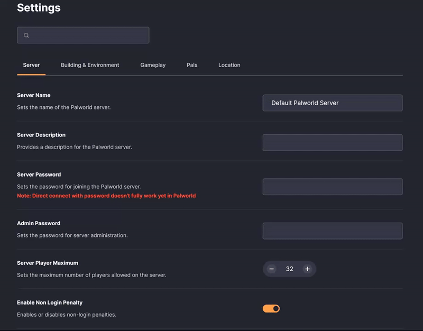The width and height of the screenshot is (423, 331).
Task: Open the Building & Environment tab
Action: [x=90, y=65]
